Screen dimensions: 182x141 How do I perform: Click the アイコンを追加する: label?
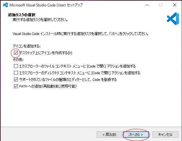coord(26,46)
